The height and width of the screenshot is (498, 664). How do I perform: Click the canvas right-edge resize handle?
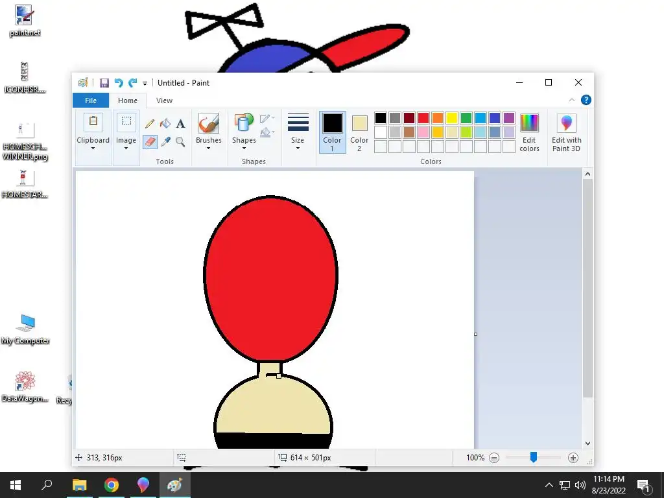pos(475,334)
